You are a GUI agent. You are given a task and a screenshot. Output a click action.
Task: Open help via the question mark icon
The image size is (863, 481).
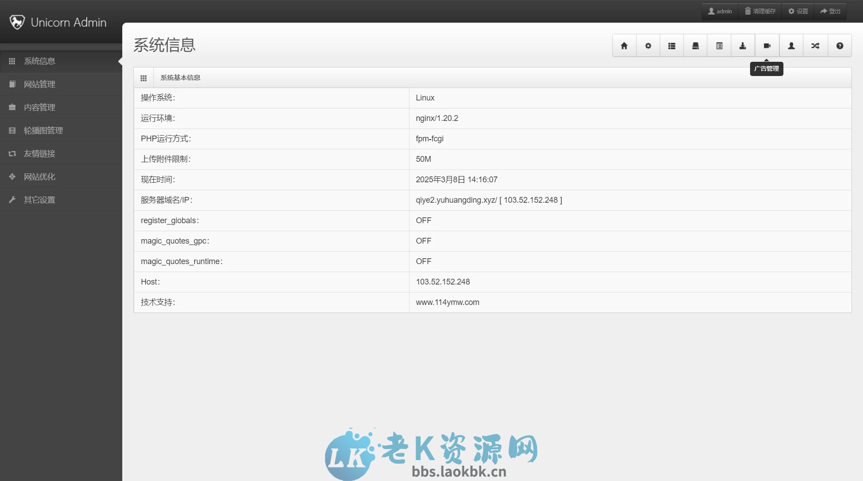tap(839, 45)
